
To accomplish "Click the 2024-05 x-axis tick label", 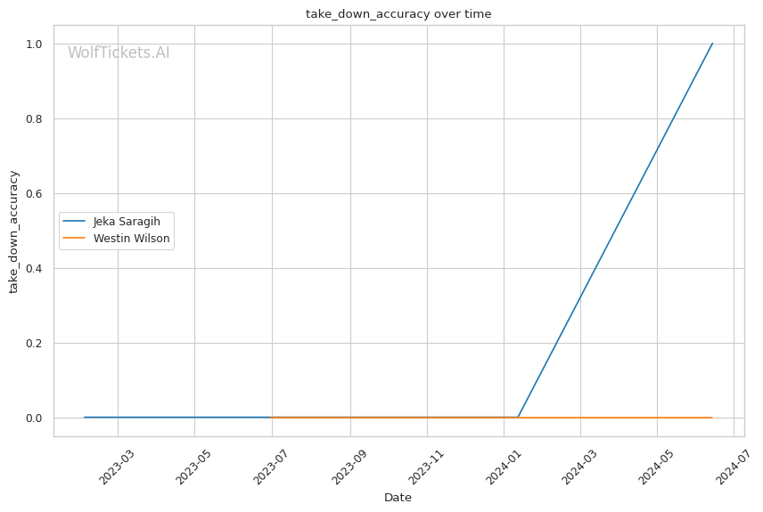I will pyautogui.click(x=655, y=465).
